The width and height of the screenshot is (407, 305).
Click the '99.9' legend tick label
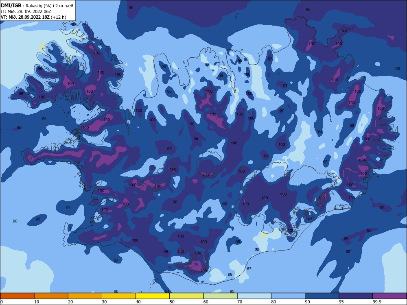pyautogui.click(x=377, y=302)
